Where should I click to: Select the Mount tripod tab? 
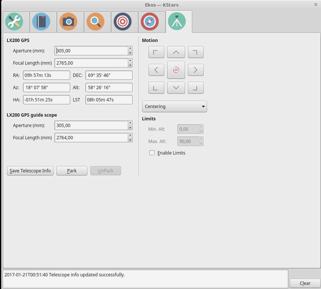coord(177,22)
